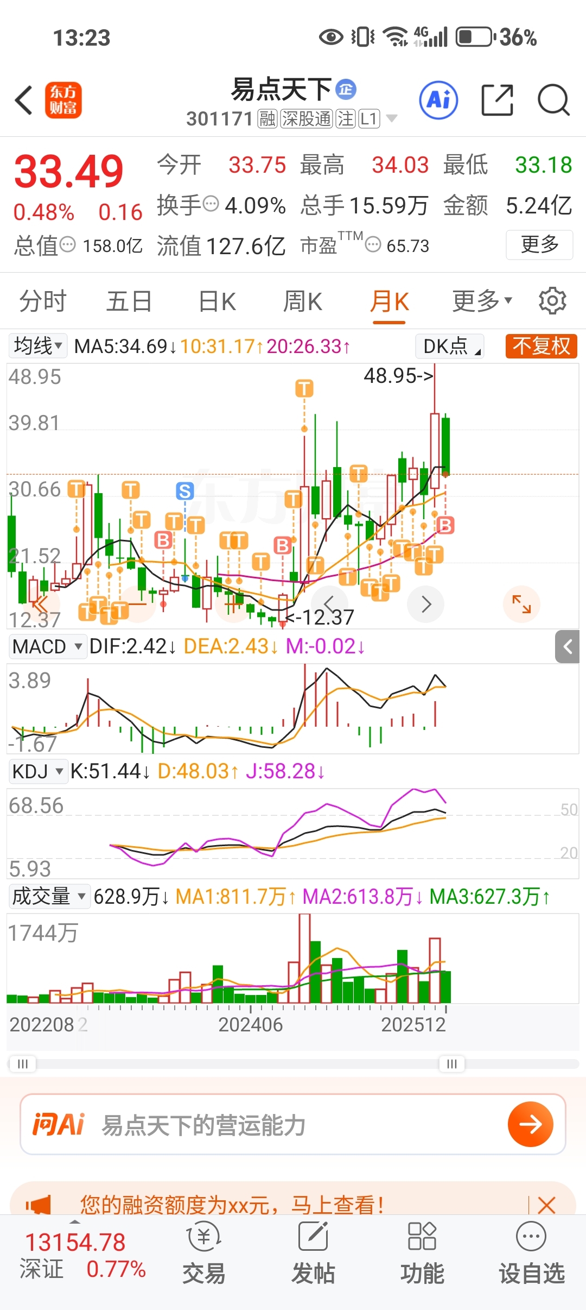Screen dimensions: 586x1310
Task: Open 功能 in bottom bar
Action: point(422,1254)
